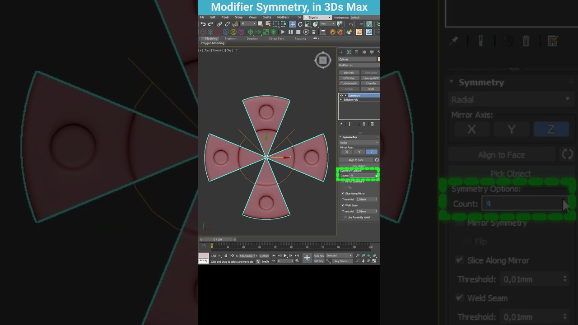Viewport: 578px width, 325px height.
Task: Open the Tools menu
Action: [x=225, y=17]
